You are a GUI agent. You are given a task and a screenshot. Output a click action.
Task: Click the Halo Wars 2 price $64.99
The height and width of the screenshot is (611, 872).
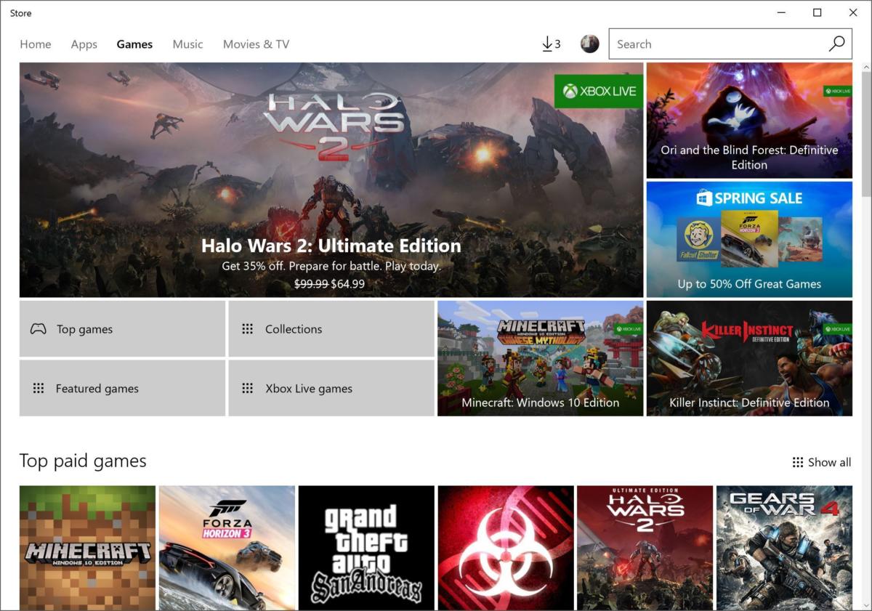347,283
